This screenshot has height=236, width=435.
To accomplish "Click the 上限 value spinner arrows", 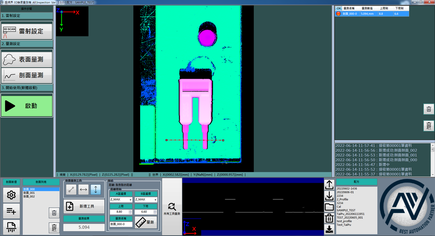I will point(131,212).
